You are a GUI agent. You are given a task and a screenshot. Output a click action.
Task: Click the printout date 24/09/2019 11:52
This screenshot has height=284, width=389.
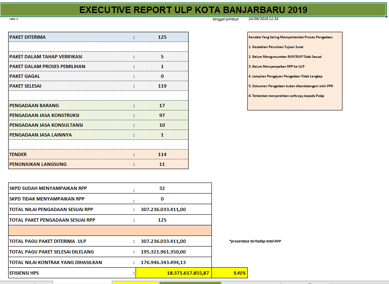coord(263,19)
